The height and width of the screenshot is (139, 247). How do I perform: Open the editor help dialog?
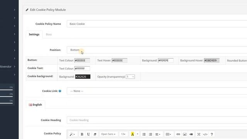click(212, 134)
